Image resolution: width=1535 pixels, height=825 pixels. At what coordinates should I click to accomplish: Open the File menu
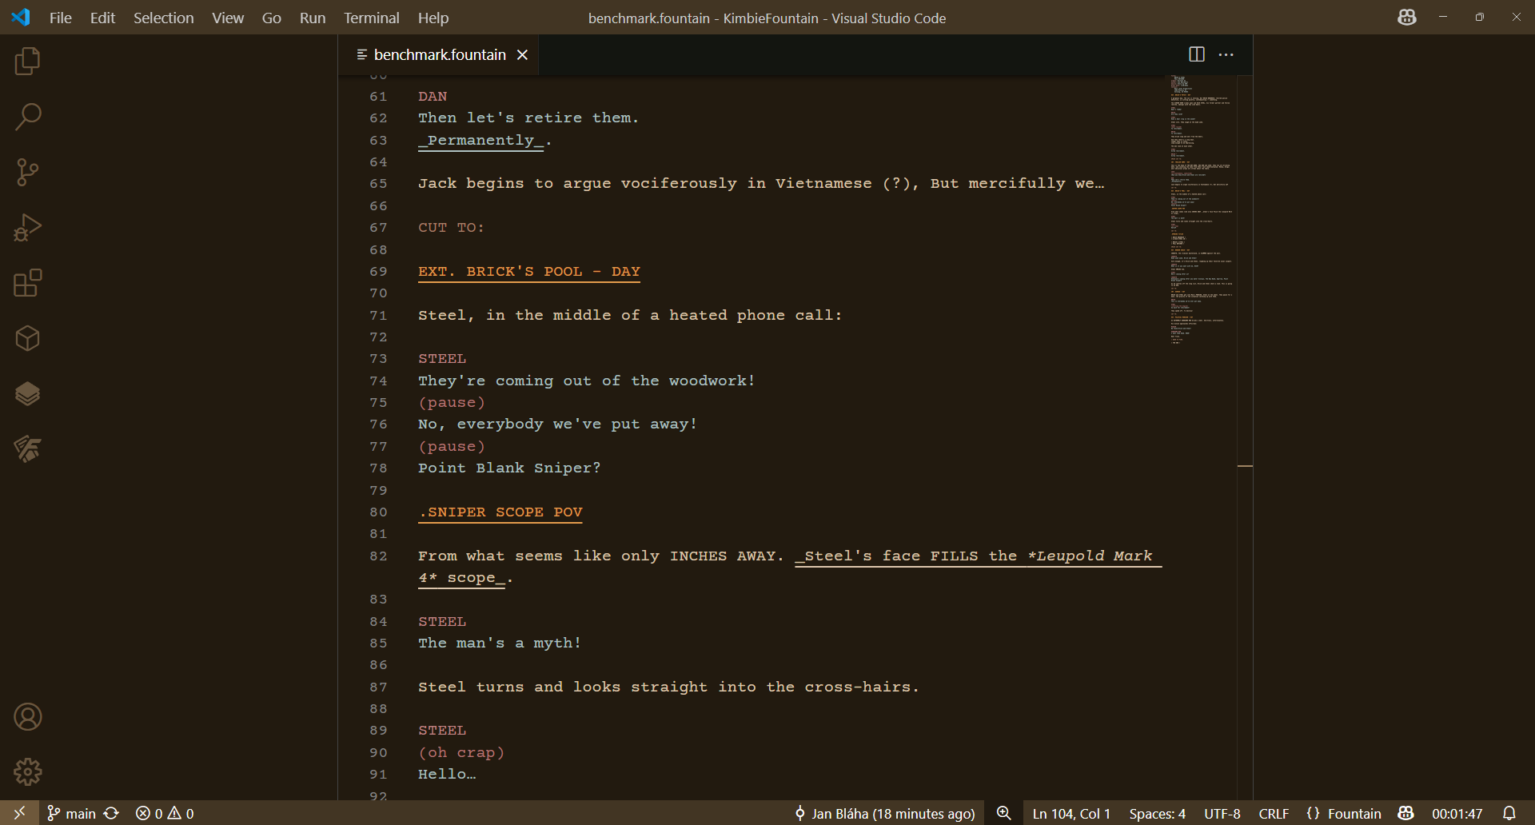61,18
